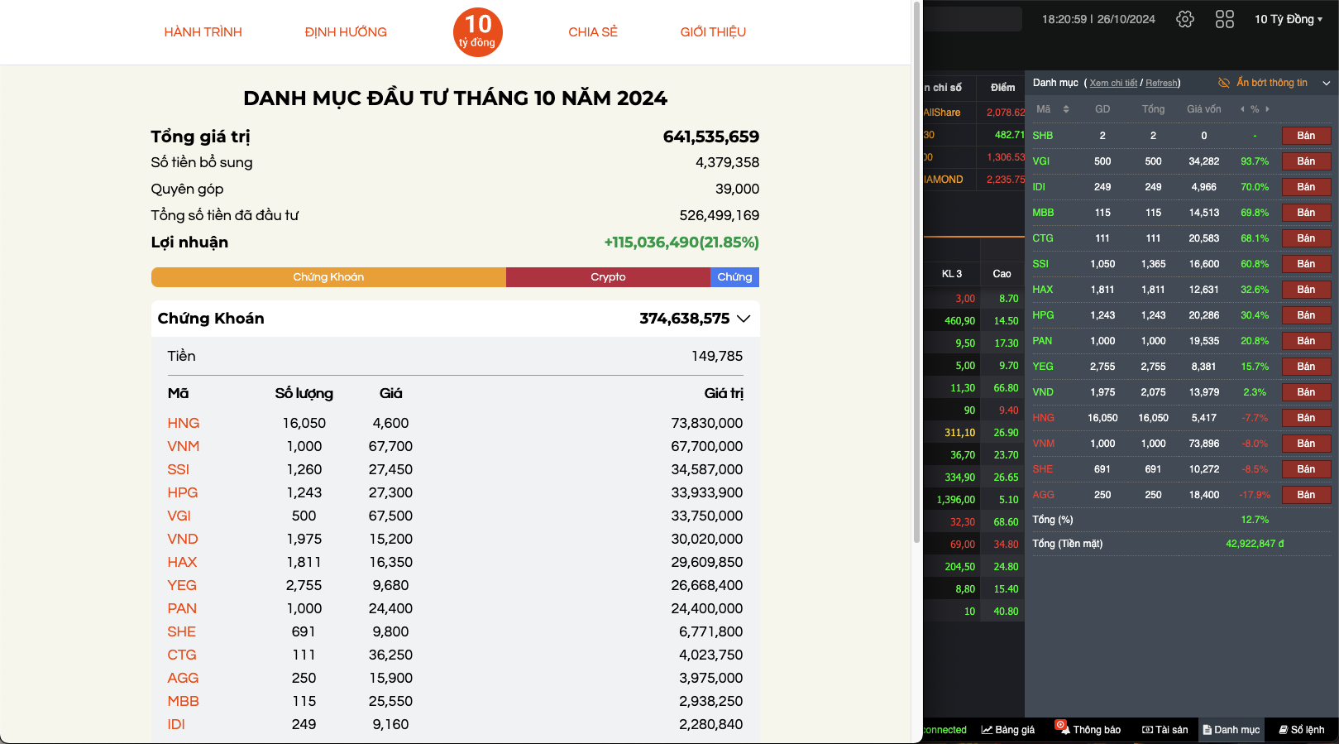Screen dimensions: 1339x744
Task: Open Sổ lệnh order book tab
Action: pyautogui.click(x=1302, y=730)
